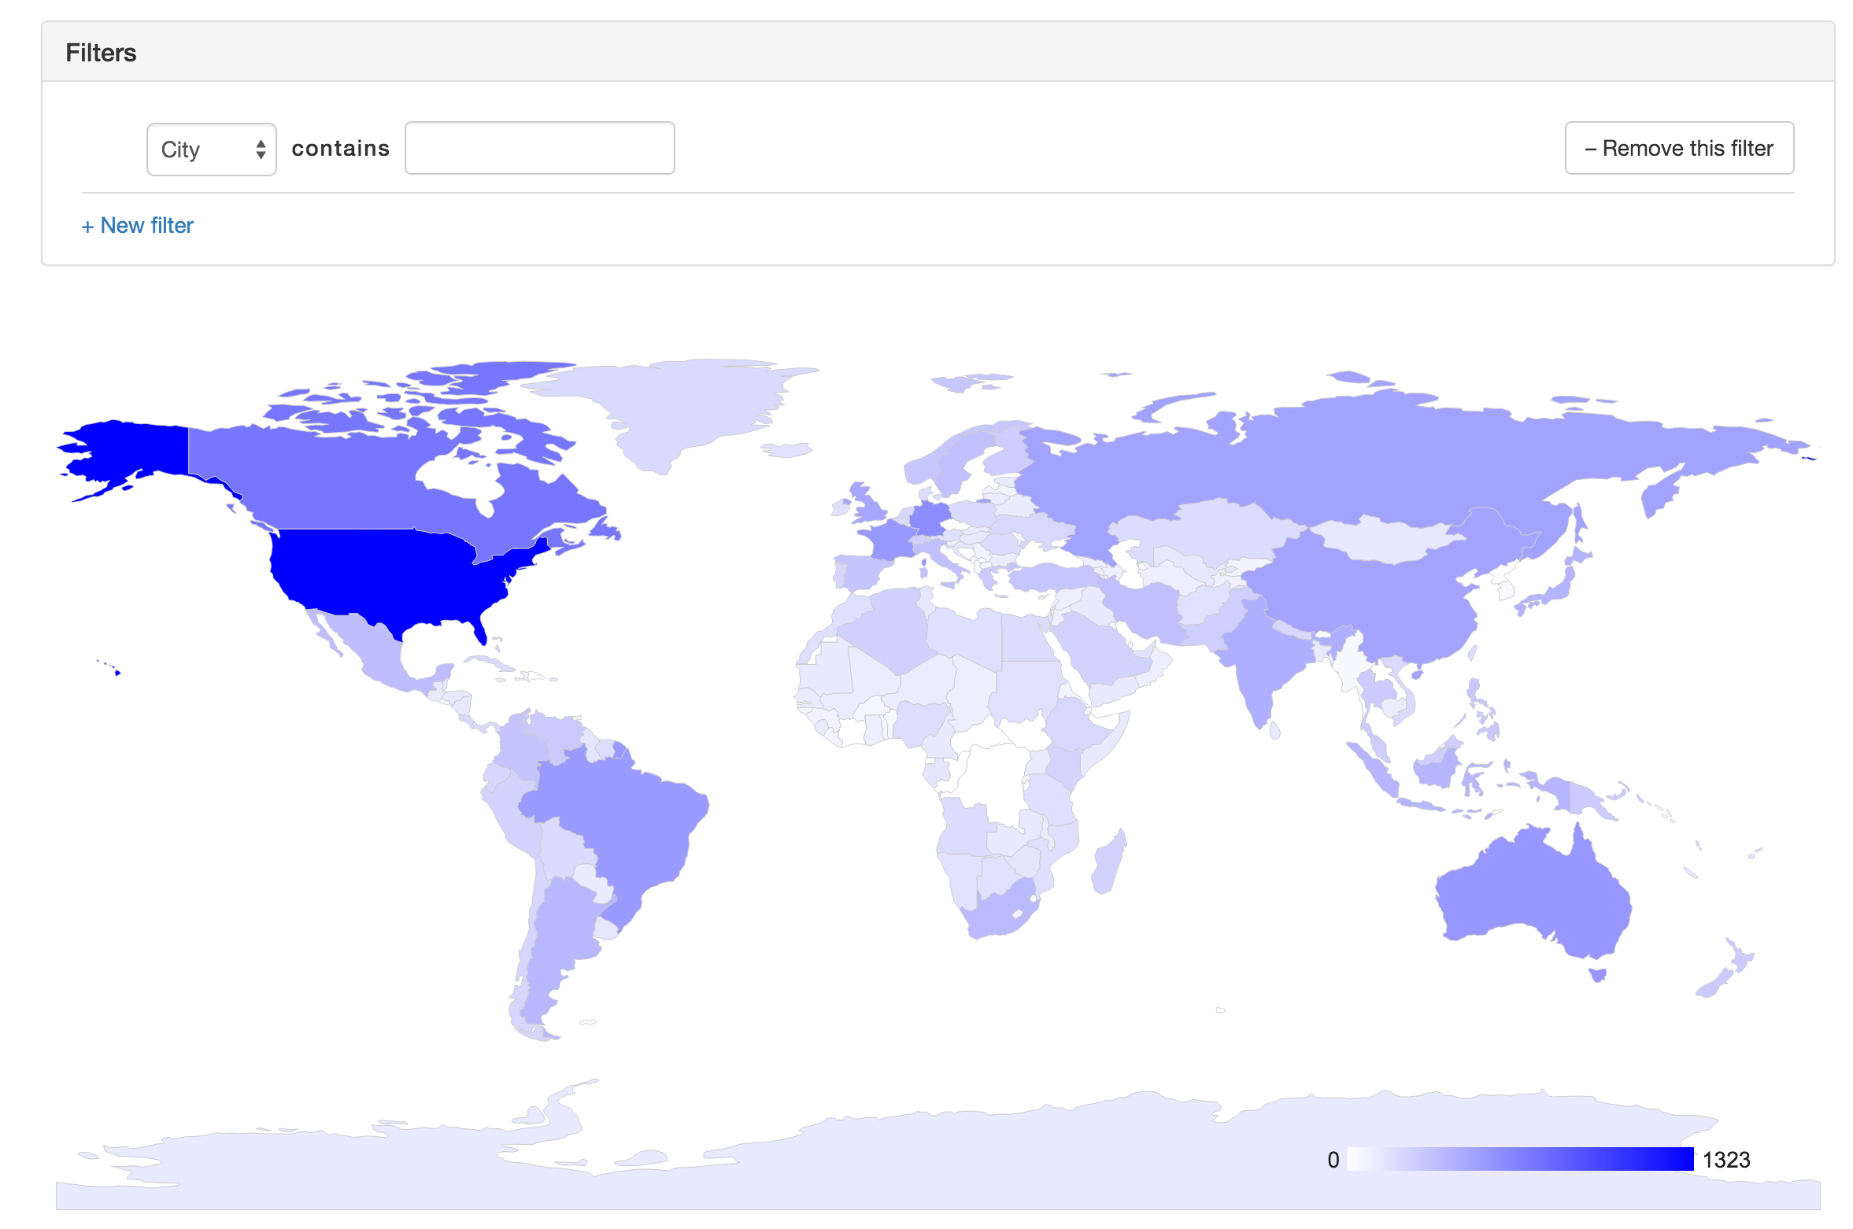Click Australia on the map

pyautogui.click(x=1531, y=893)
